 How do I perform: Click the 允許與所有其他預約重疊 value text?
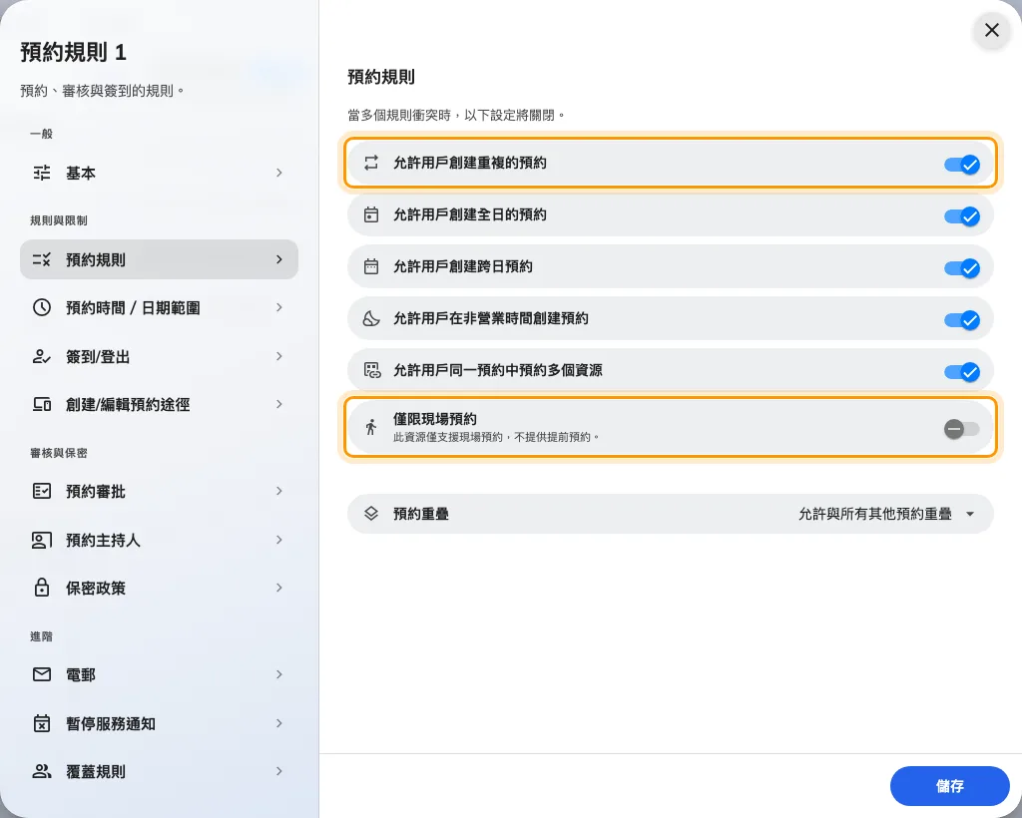(x=875, y=514)
